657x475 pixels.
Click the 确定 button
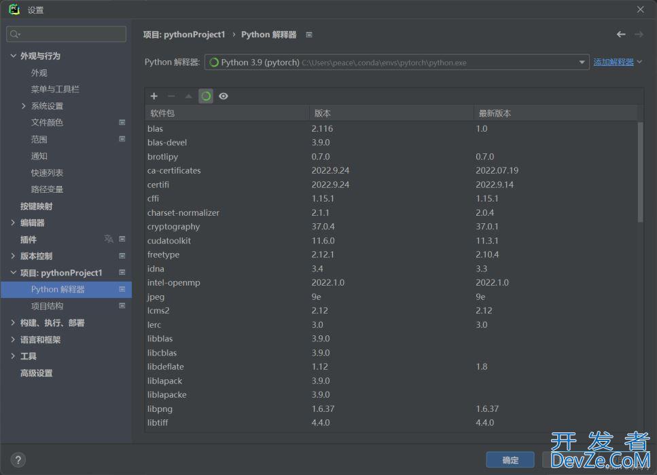click(510, 460)
